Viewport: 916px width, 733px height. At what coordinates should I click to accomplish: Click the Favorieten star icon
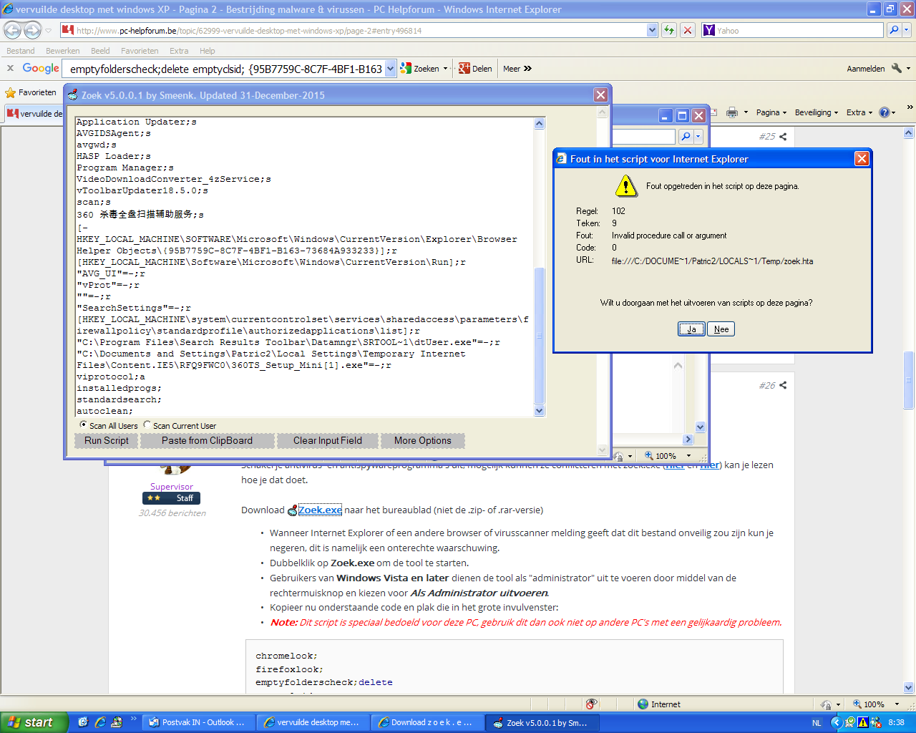click(11, 92)
